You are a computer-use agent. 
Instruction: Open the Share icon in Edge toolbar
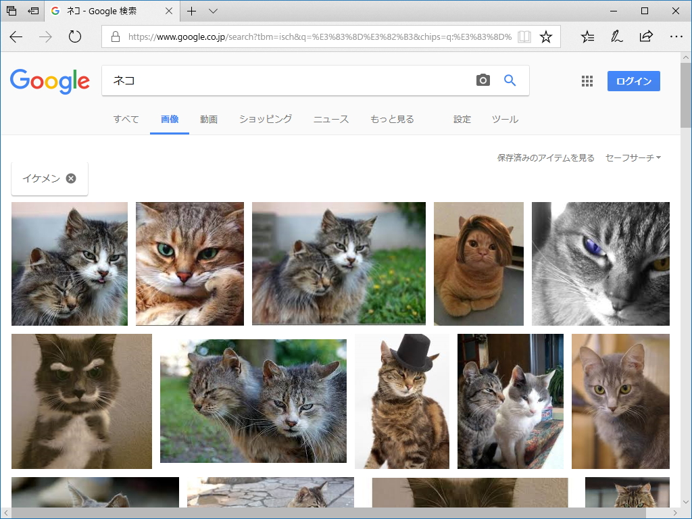646,36
